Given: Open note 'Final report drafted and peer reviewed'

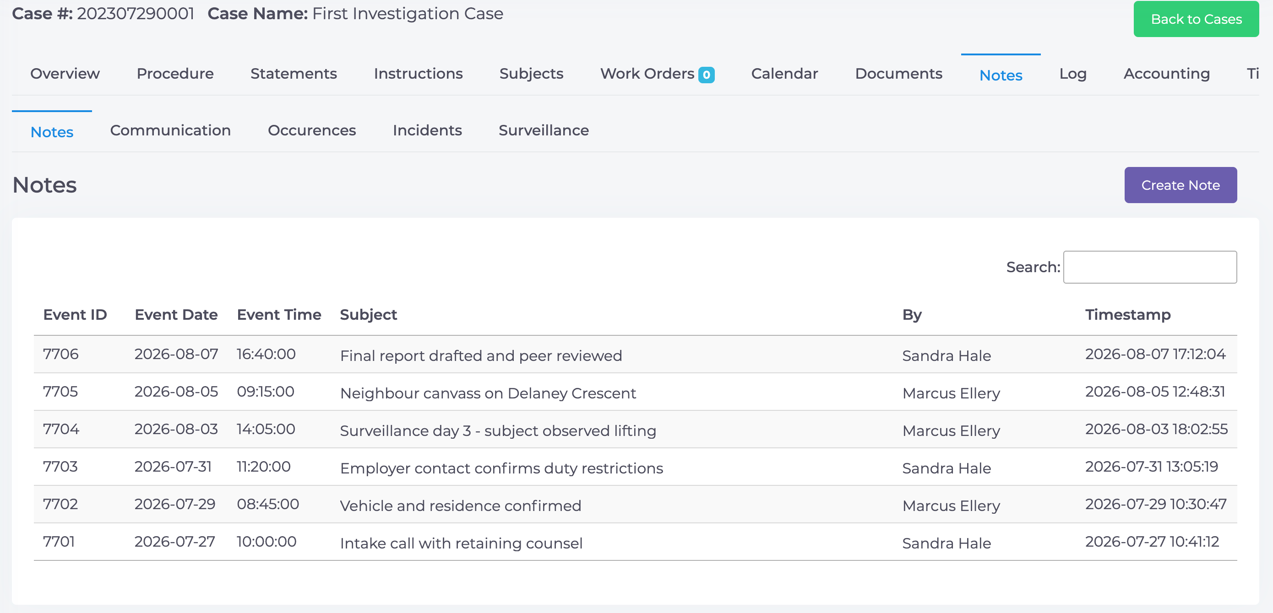Looking at the screenshot, I should click(x=481, y=356).
